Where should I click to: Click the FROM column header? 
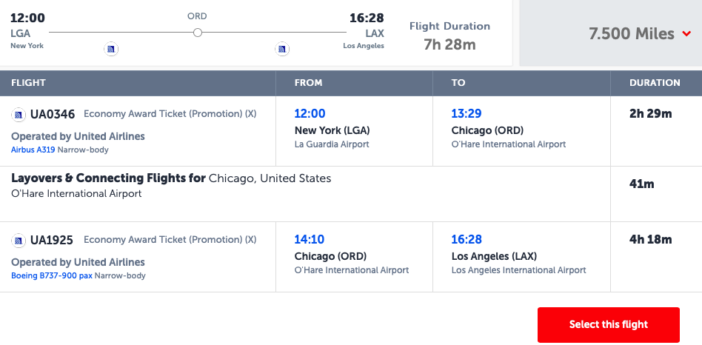coord(308,83)
